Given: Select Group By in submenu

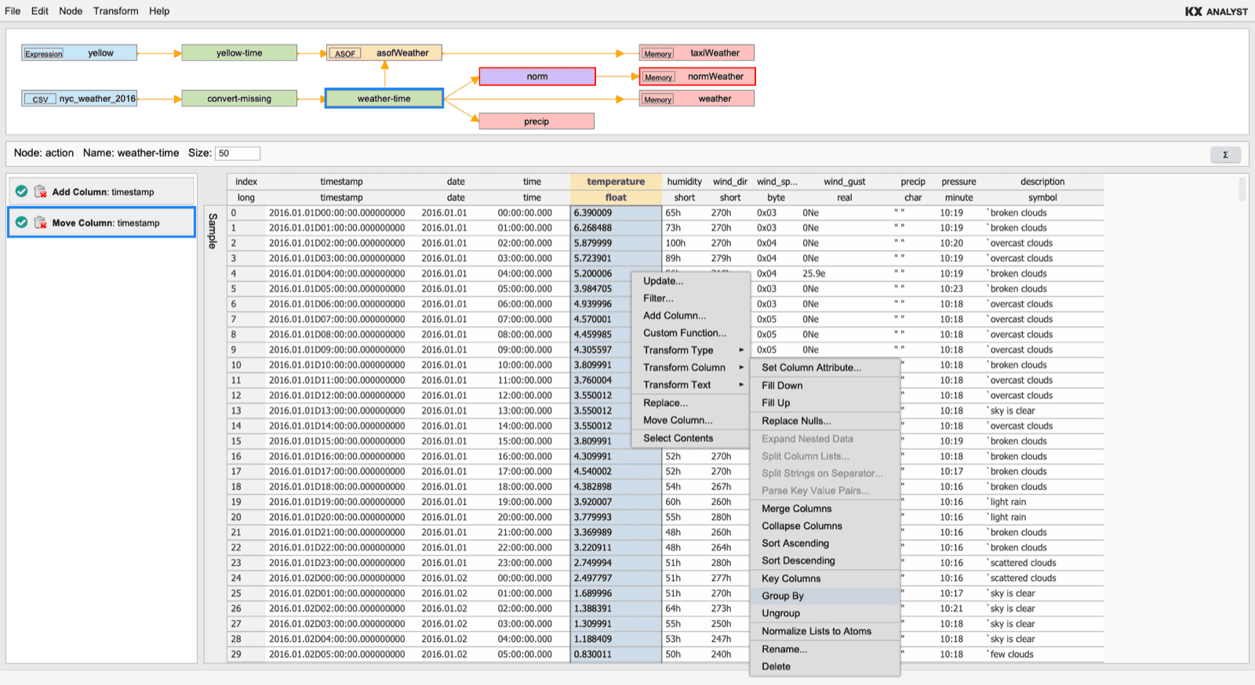Looking at the screenshot, I should tap(824, 596).
